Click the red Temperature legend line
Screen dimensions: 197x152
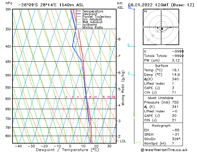(79, 11)
